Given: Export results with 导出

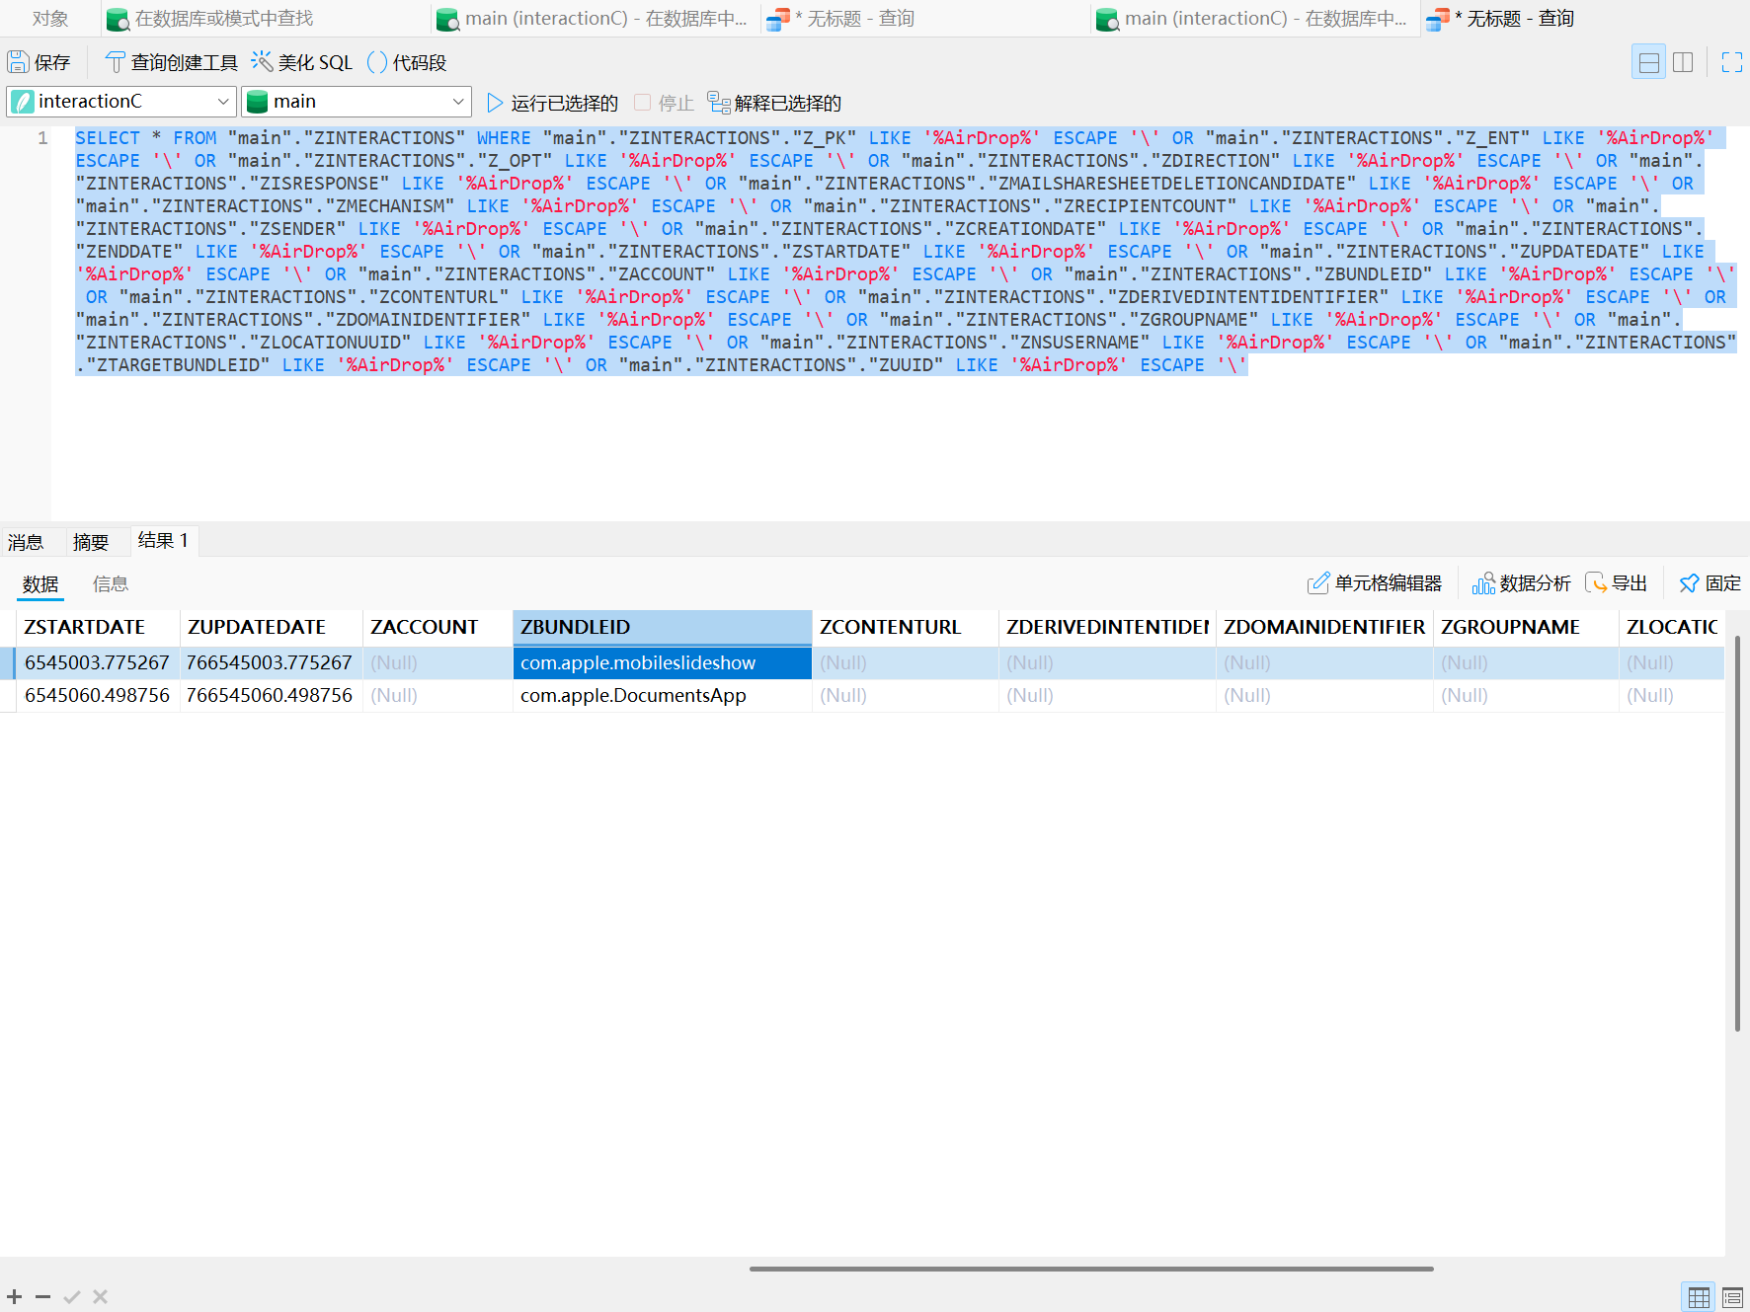Looking at the screenshot, I should coord(1617,583).
